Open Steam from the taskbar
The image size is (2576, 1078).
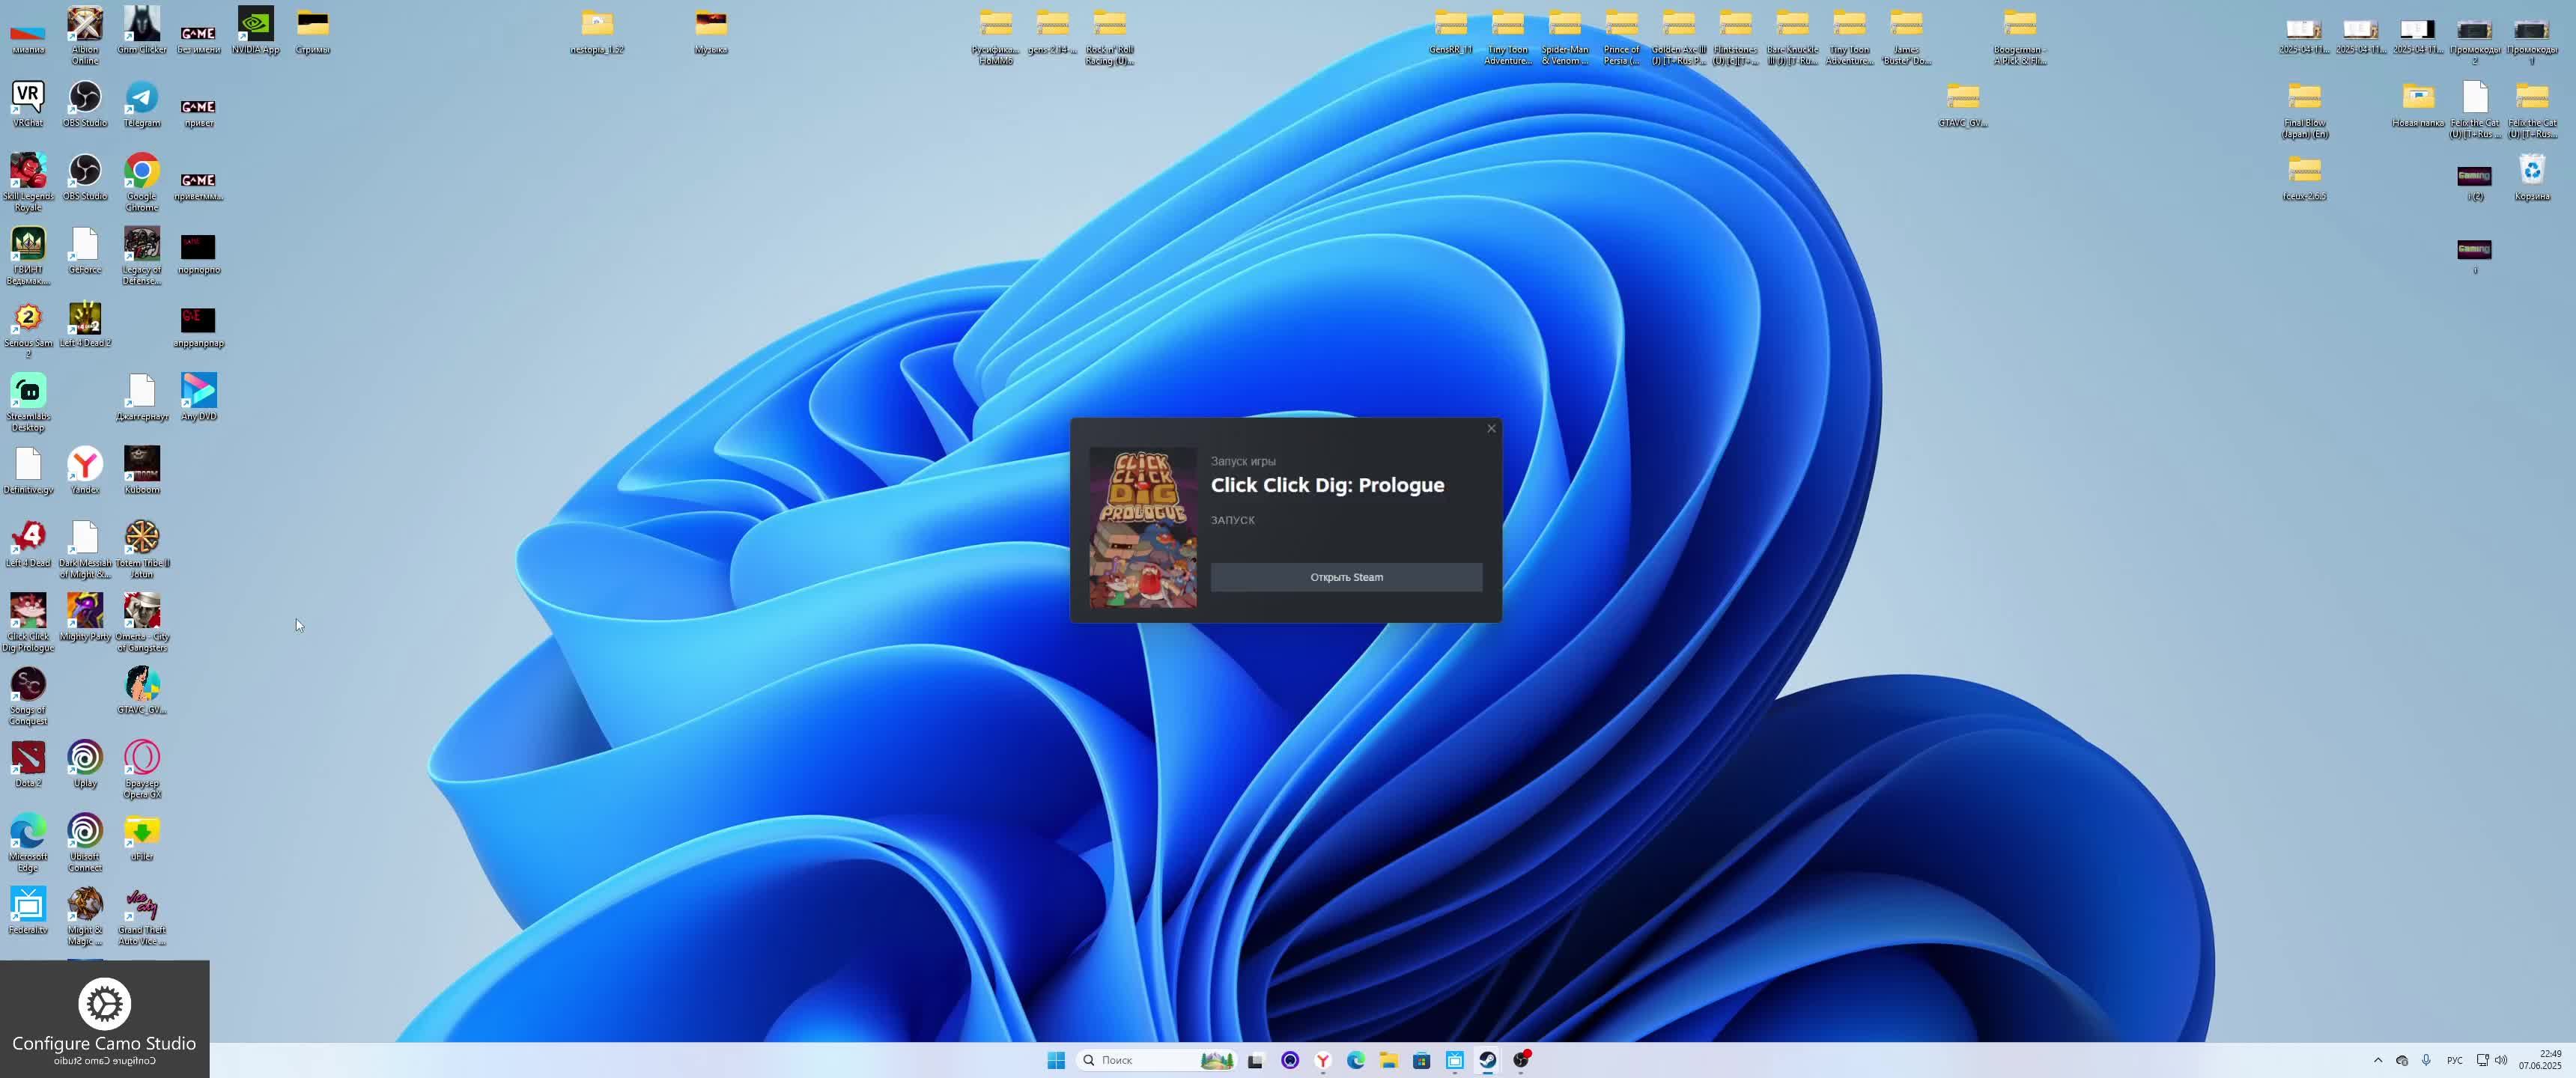pyautogui.click(x=1488, y=1060)
